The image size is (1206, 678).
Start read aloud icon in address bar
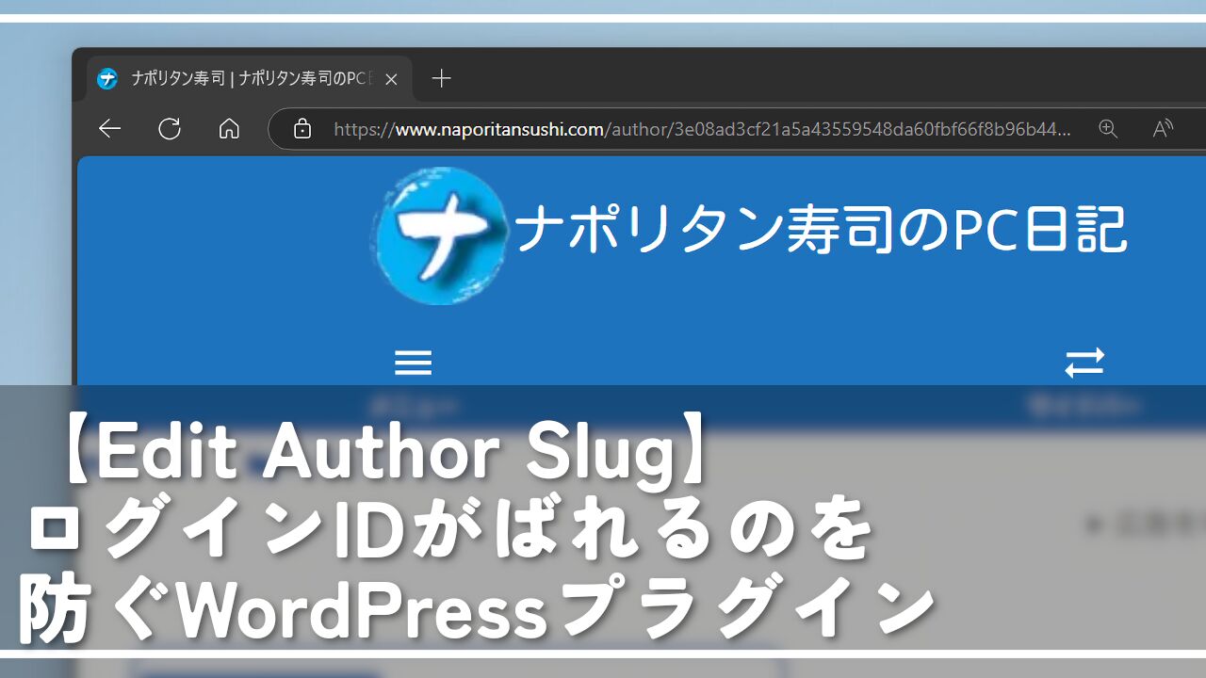click(1164, 129)
